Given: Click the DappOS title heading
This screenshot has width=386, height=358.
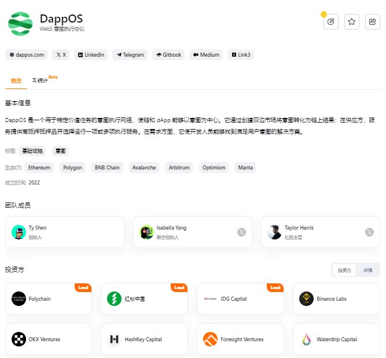Looking at the screenshot, I should (x=61, y=19).
